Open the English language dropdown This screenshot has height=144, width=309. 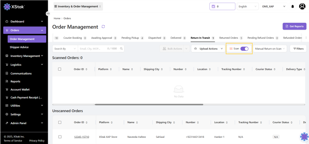[x=247, y=7]
